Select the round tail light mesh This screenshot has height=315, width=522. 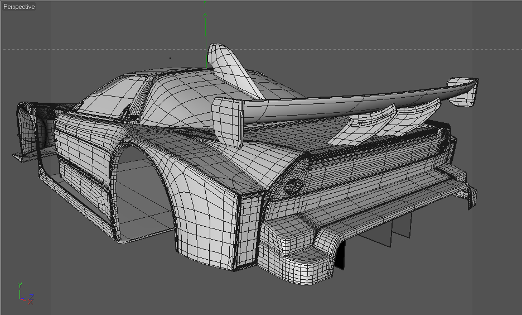293,185
